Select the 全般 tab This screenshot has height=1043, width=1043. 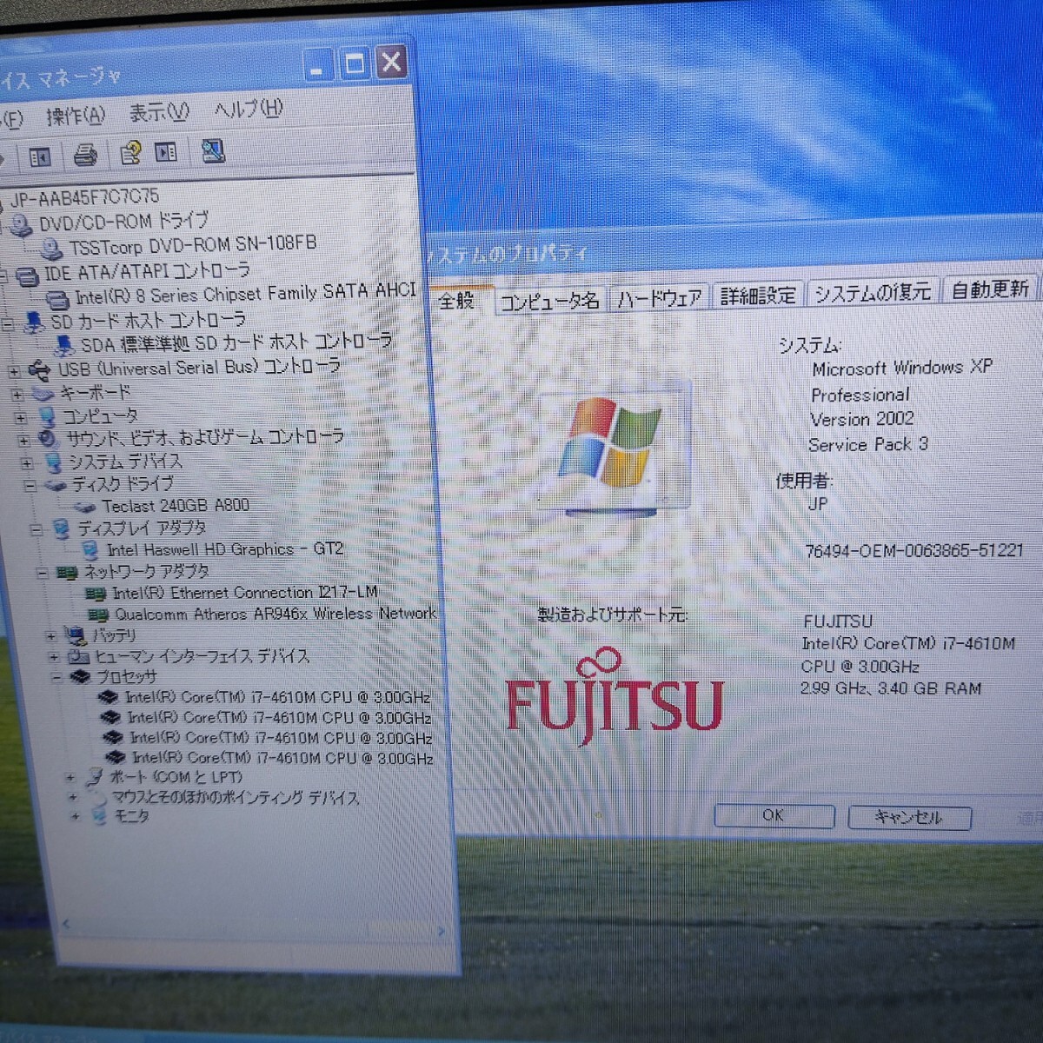coord(458,300)
